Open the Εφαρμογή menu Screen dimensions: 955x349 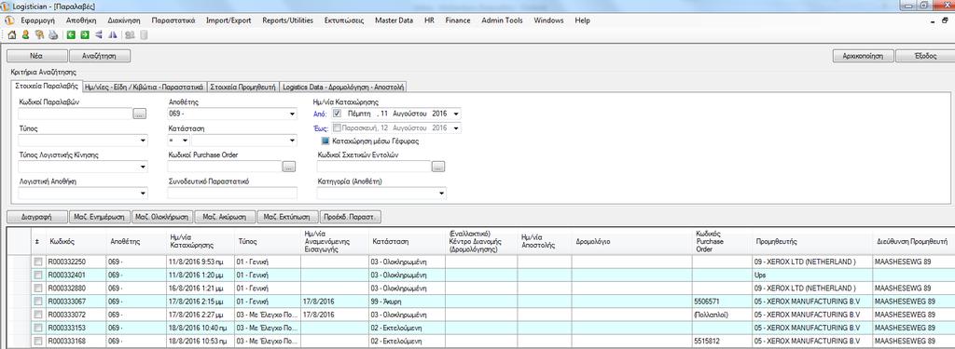[38, 20]
